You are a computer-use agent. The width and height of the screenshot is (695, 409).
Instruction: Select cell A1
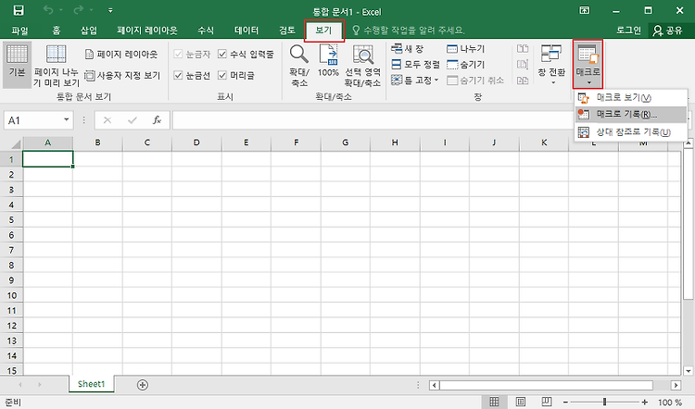tap(47, 159)
